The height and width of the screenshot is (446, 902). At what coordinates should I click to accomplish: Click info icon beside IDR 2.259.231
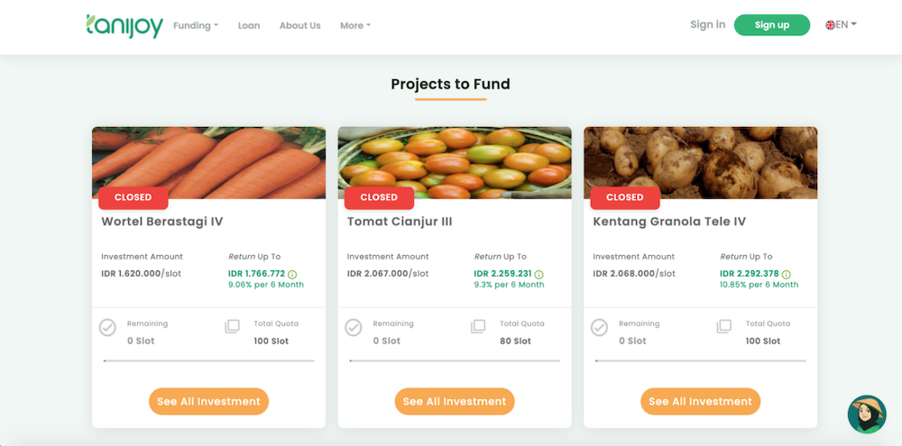tap(538, 274)
